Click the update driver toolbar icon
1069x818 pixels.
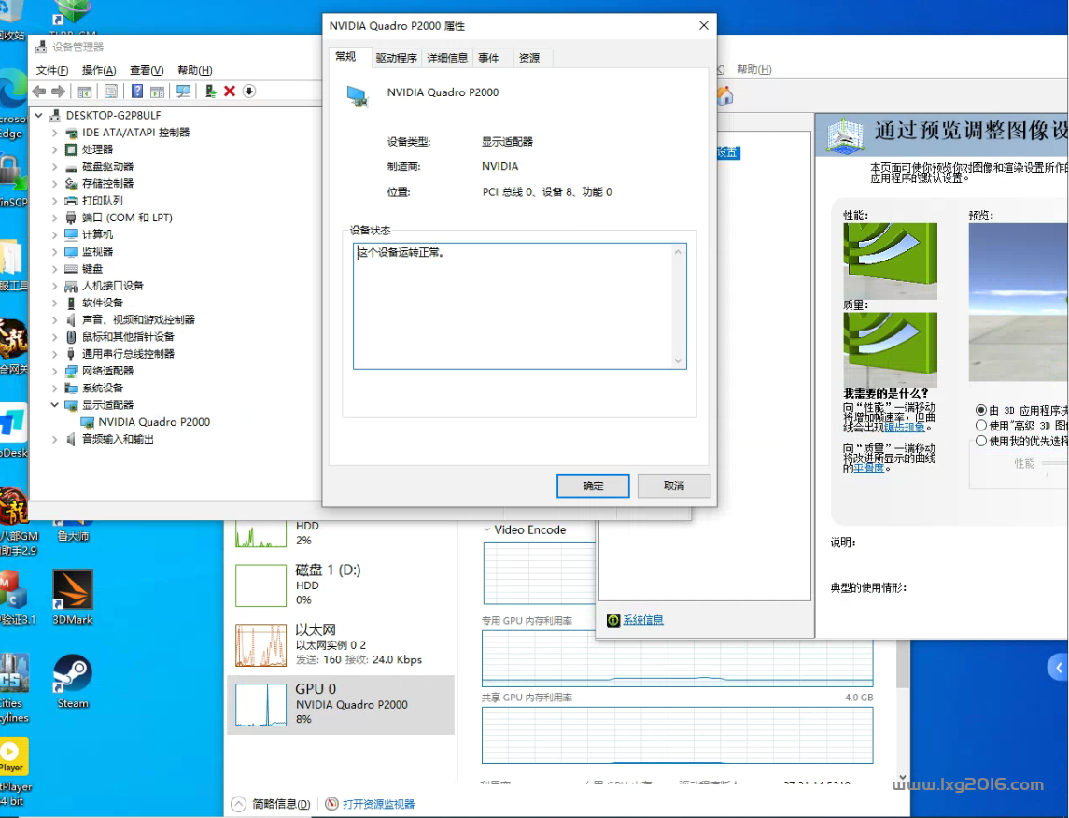pos(211,92)
